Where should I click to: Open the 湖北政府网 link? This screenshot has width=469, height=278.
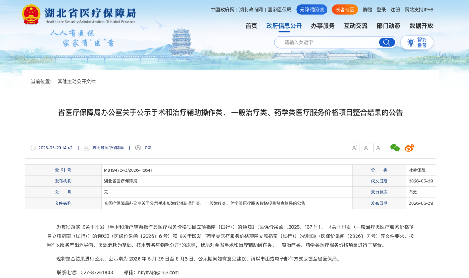(251, 10)
